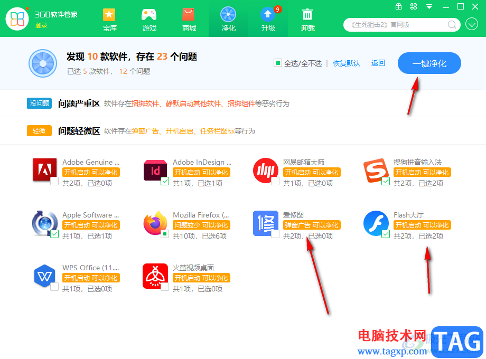Check the 网易邮箱大师 checkbox

point(275,181)
